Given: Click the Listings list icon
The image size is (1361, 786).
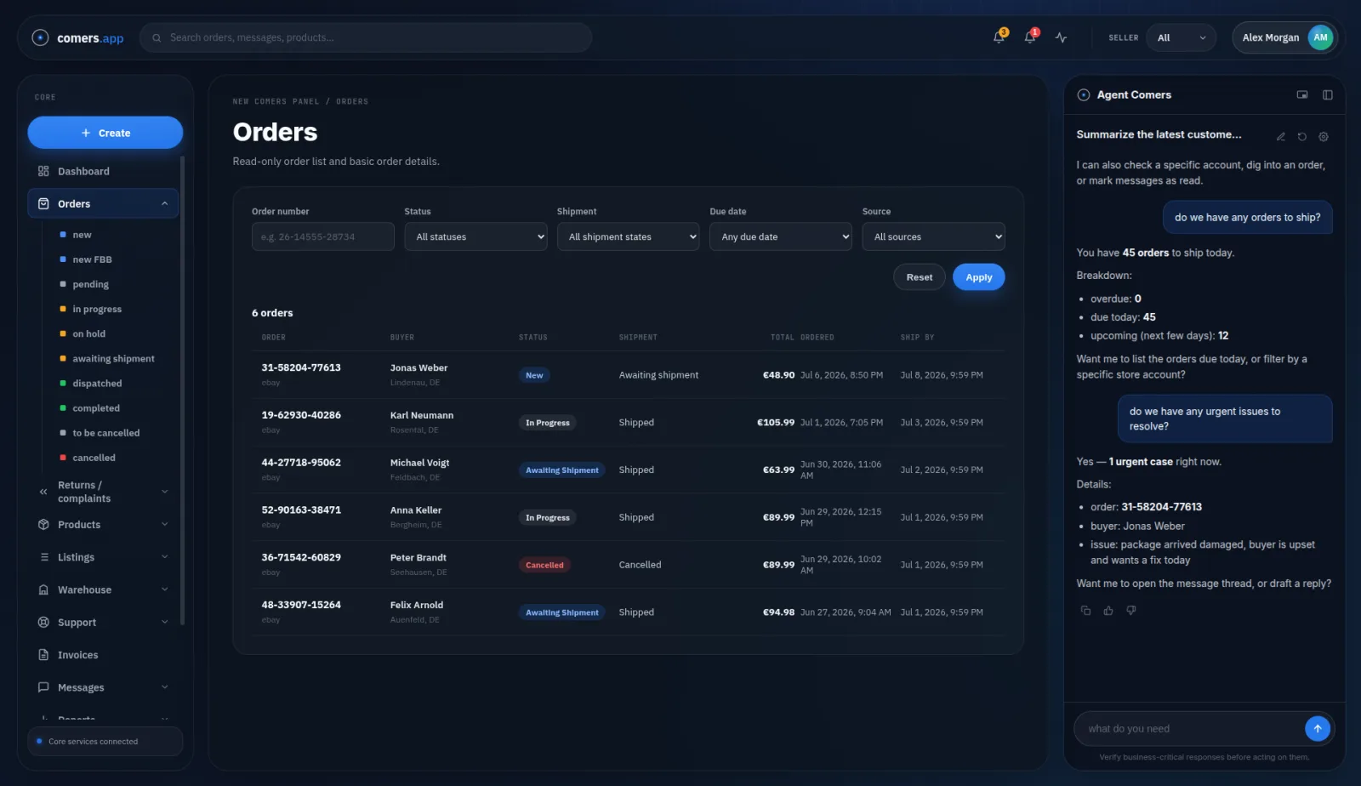Looking at the screenshot, I should 43,557.
